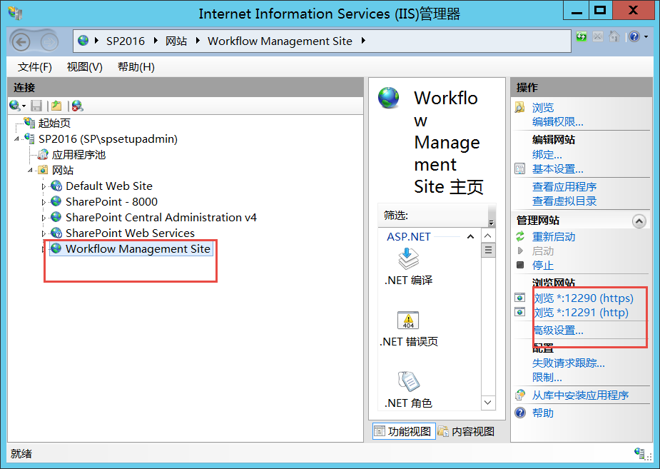Open Create connection dropdown arrow
Screen dimensions: 660x469
click(x=24, y=106)
